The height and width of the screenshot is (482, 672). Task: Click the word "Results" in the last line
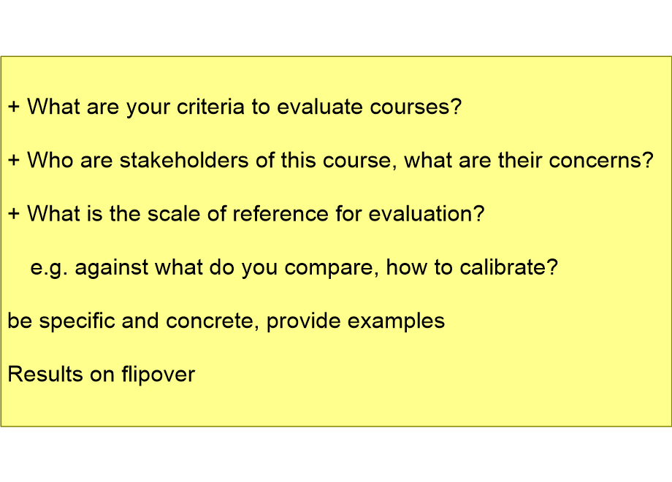coord(45,374)
